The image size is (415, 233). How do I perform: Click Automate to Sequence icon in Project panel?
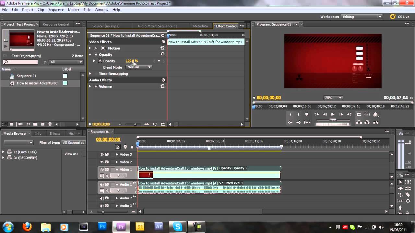pos(21,124)
